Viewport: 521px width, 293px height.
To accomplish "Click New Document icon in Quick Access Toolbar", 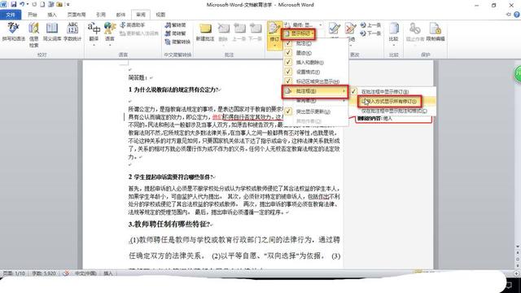I will [42, 5].
